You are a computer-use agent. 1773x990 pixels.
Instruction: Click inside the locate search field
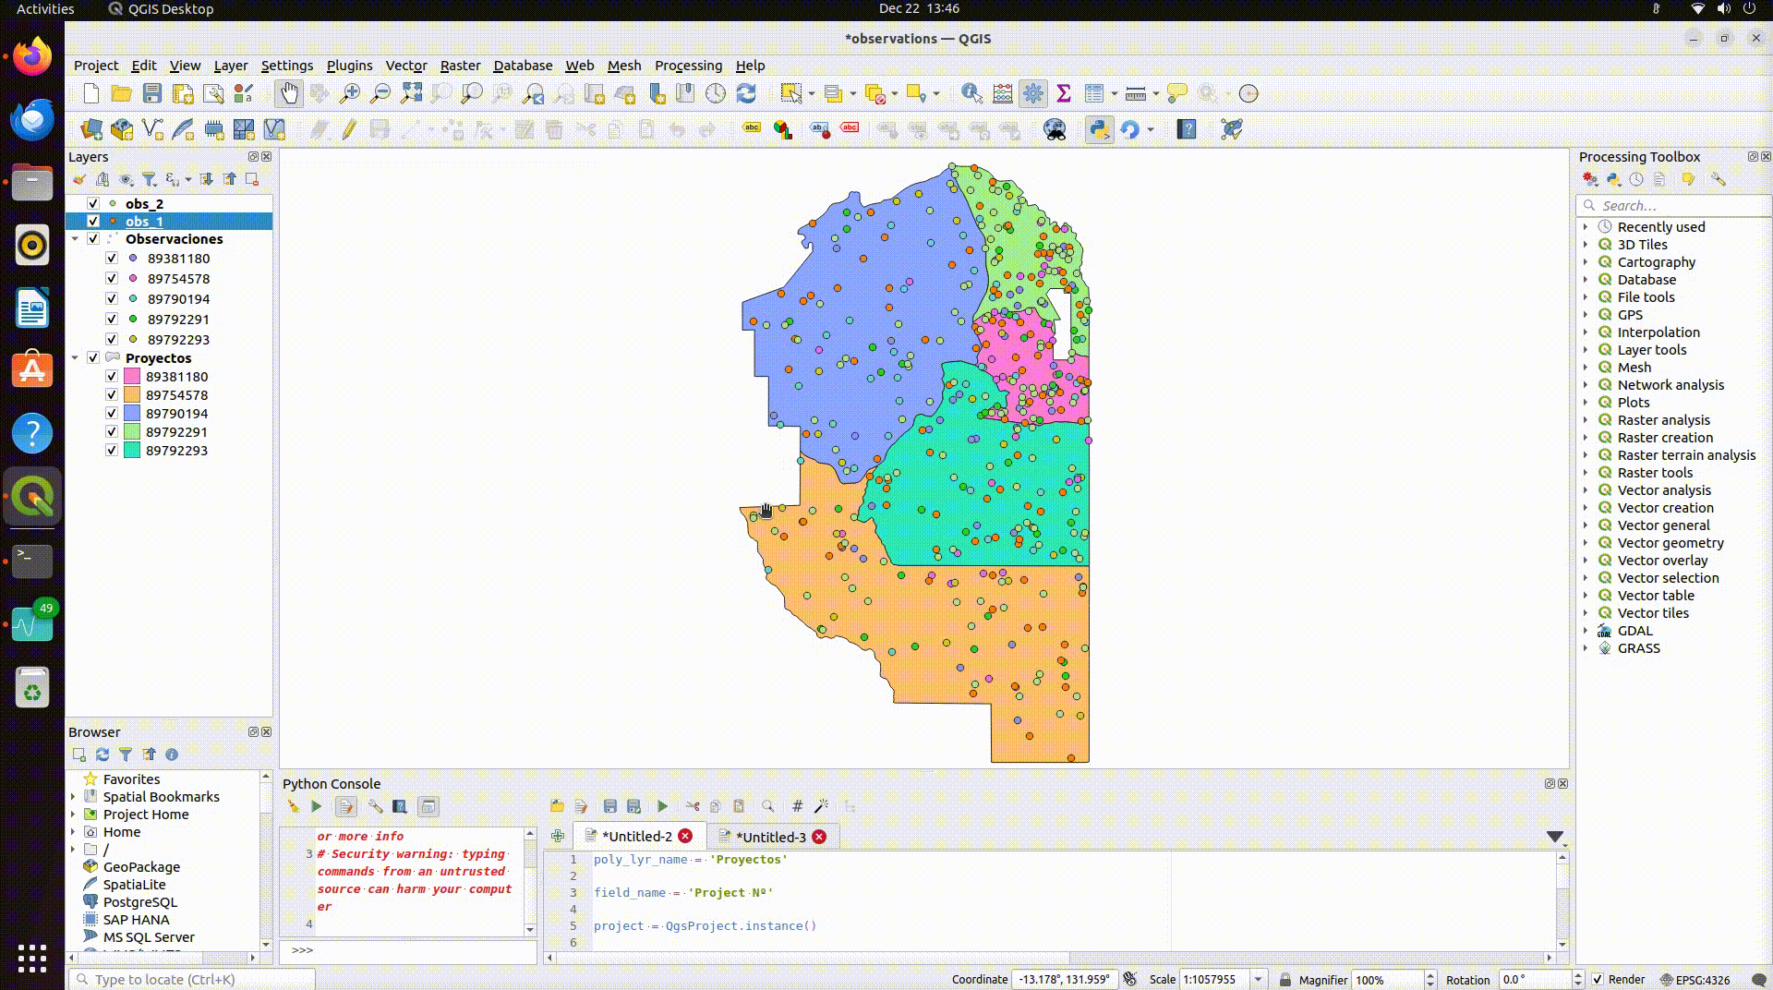pyautogui.click(x=185, y=980)
